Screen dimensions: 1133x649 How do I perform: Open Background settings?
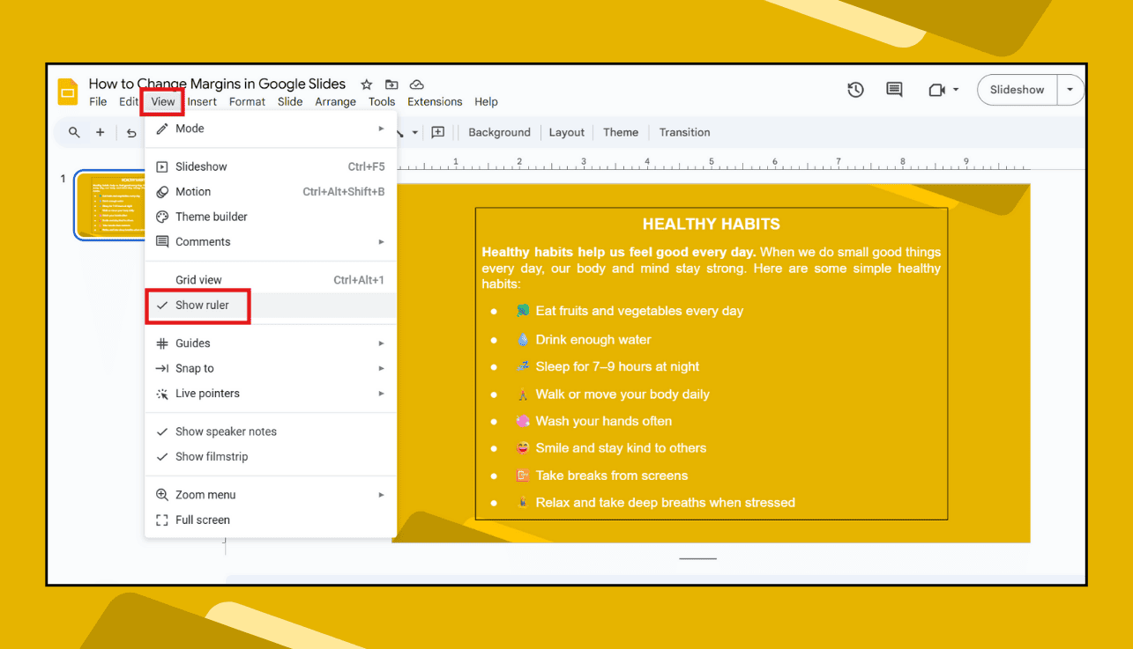coord(499,132)
